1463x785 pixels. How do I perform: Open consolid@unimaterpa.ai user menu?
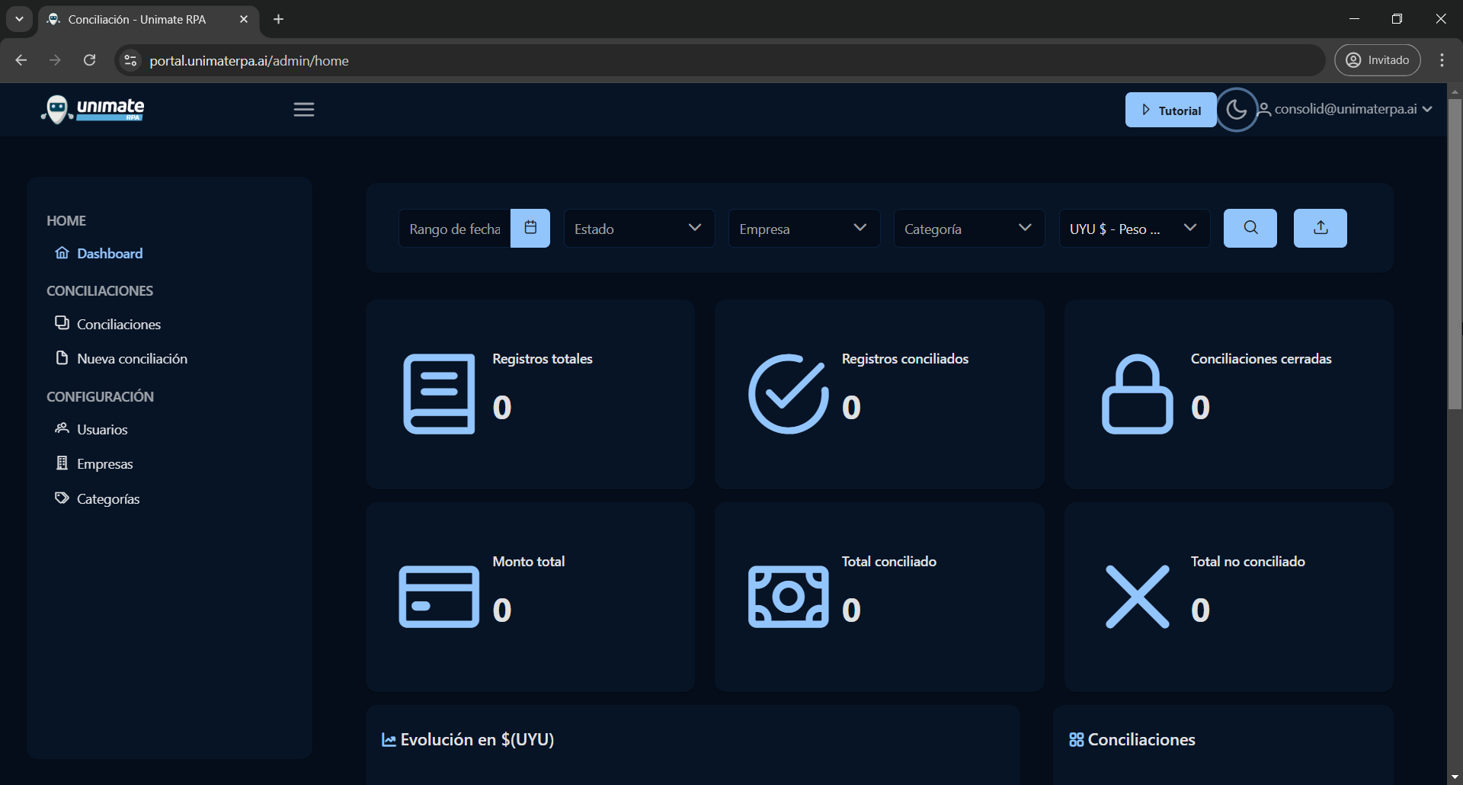(x=1345, y=109)
